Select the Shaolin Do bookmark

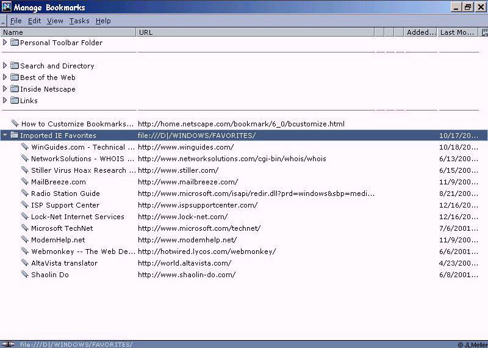(x=50, y=275)
